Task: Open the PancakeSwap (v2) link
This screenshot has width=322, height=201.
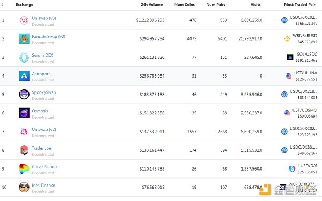Action: coord(49,36)
